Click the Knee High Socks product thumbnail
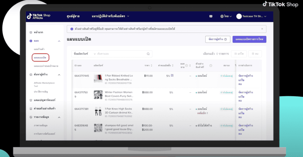Screen dimensions: 303x157 (x=98, y=111)
